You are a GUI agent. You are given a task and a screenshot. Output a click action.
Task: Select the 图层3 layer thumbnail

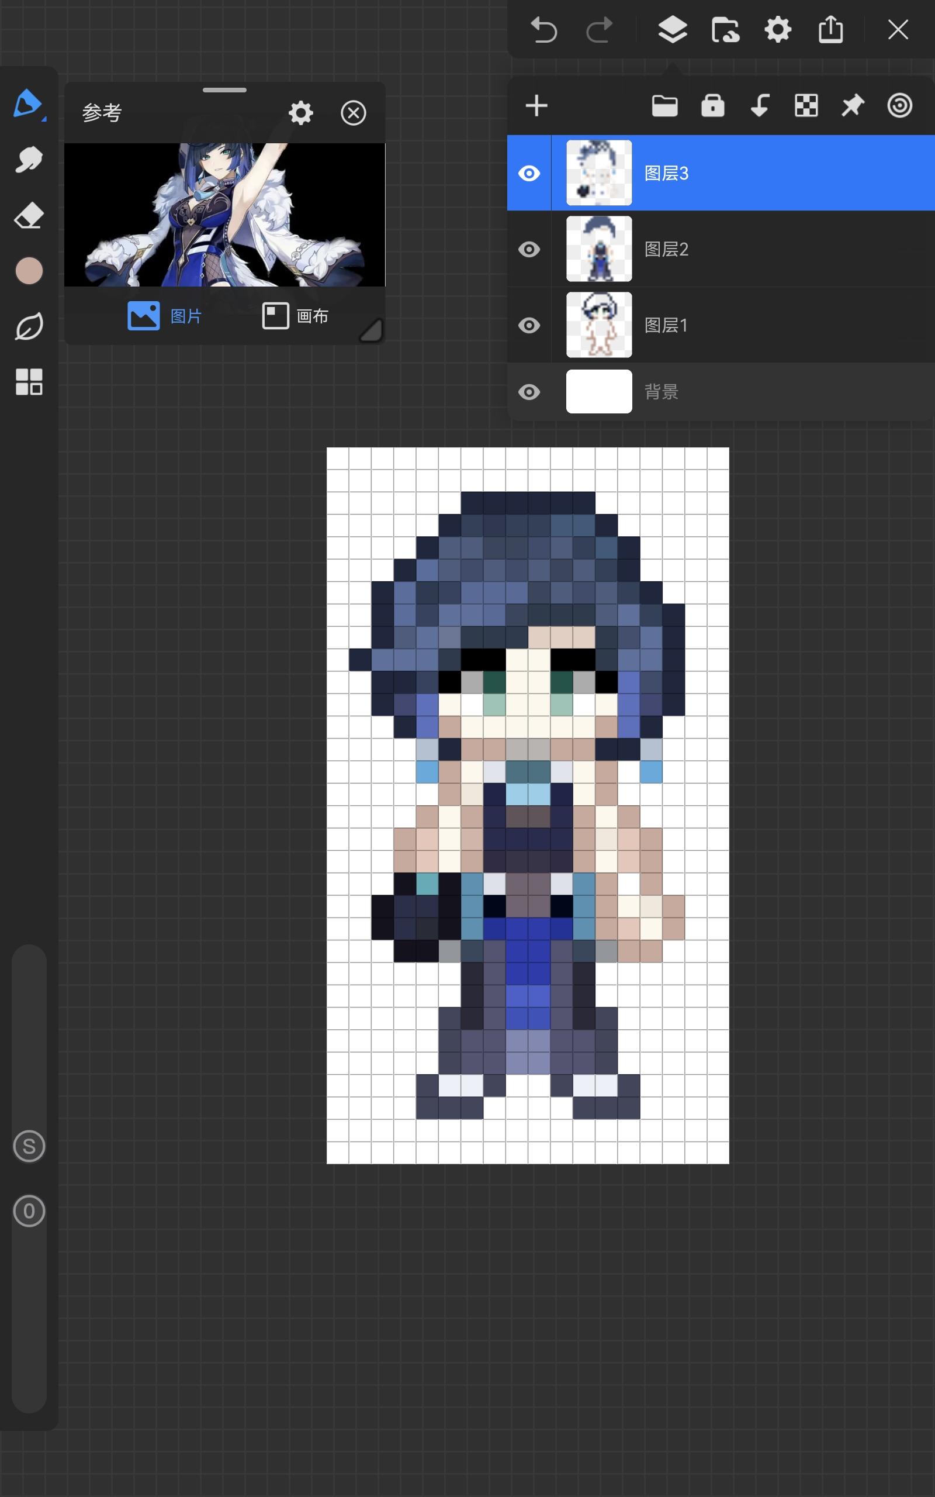(x=599, y=173)
